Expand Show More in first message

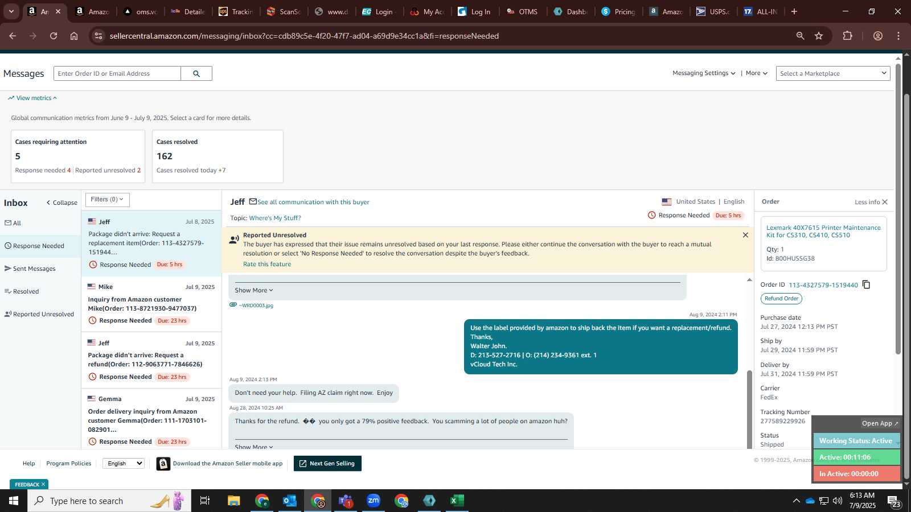pyautogui.click(x=254, y=290)
